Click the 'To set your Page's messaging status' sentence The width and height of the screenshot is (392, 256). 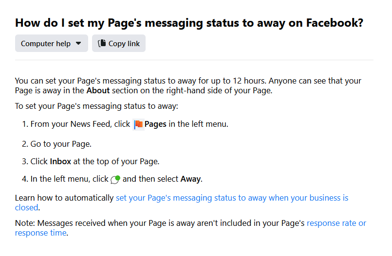point(97,106)
